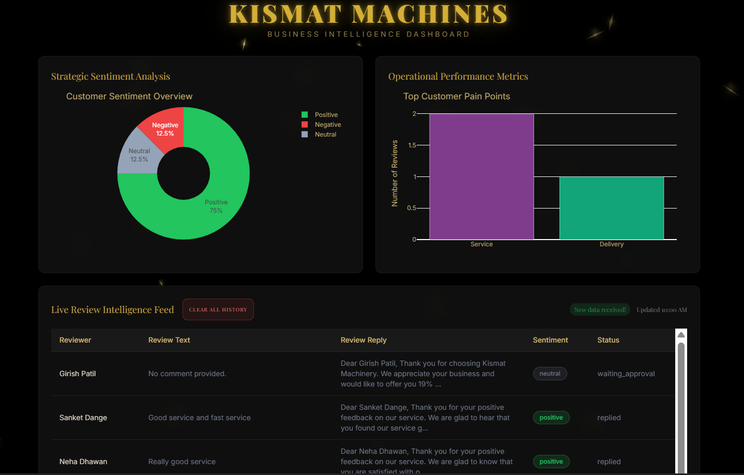The image size is (744, 475).
Task: Click the reply text addressed to Sanket Dange
Action: (x=426, y=418)
